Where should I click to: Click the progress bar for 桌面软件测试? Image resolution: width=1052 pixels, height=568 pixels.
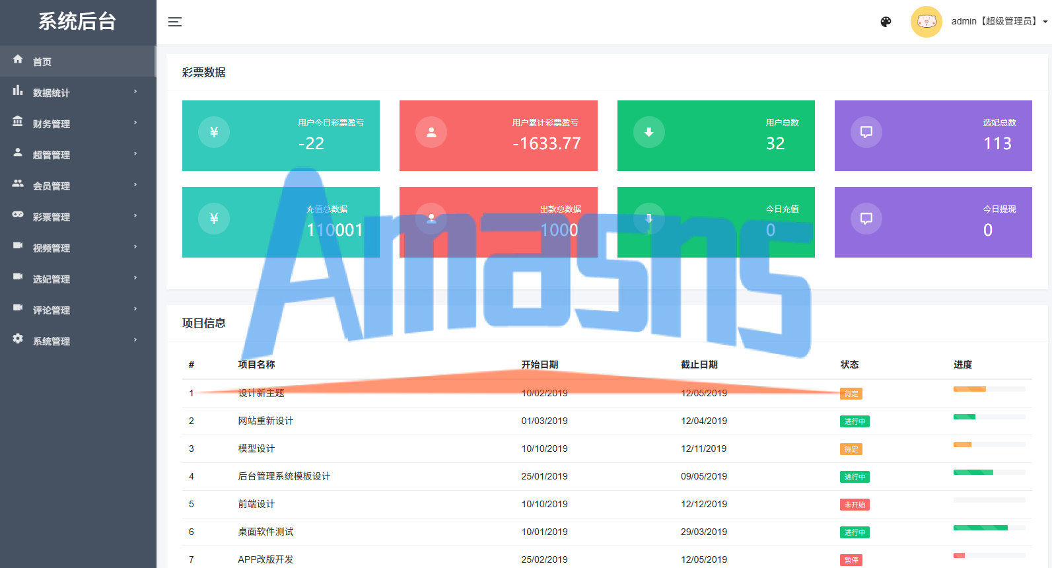point(989,528)
